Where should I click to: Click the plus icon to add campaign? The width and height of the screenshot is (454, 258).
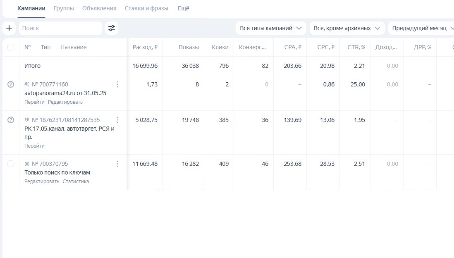click(9, 28)
